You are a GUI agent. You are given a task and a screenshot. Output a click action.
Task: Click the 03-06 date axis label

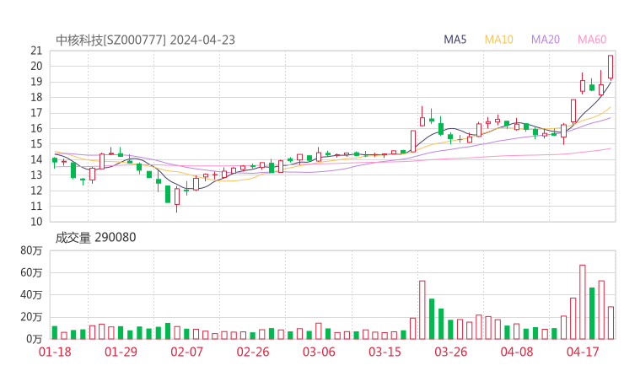point(319,352)
